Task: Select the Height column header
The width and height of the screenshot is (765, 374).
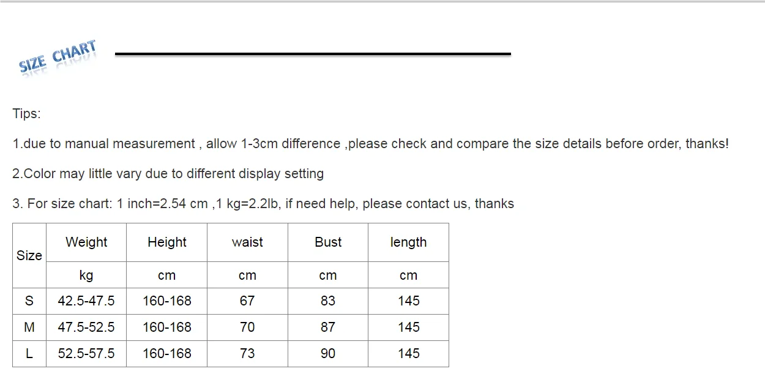Action: click(167, 242)
